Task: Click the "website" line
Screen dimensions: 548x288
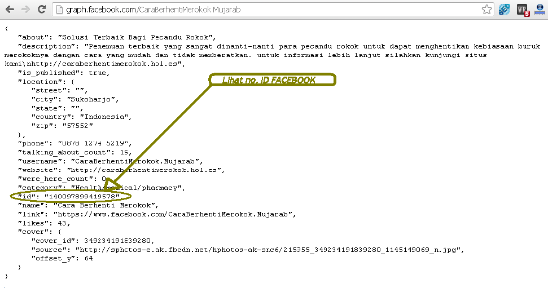Action: tap(121, 170)
